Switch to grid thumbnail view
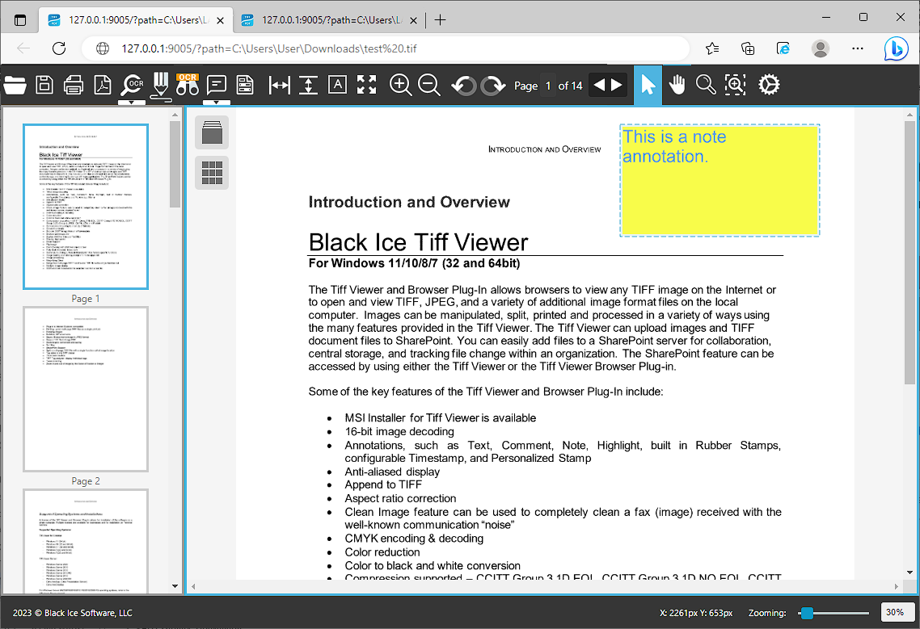 pyautogui.click(x=212, y=173)
